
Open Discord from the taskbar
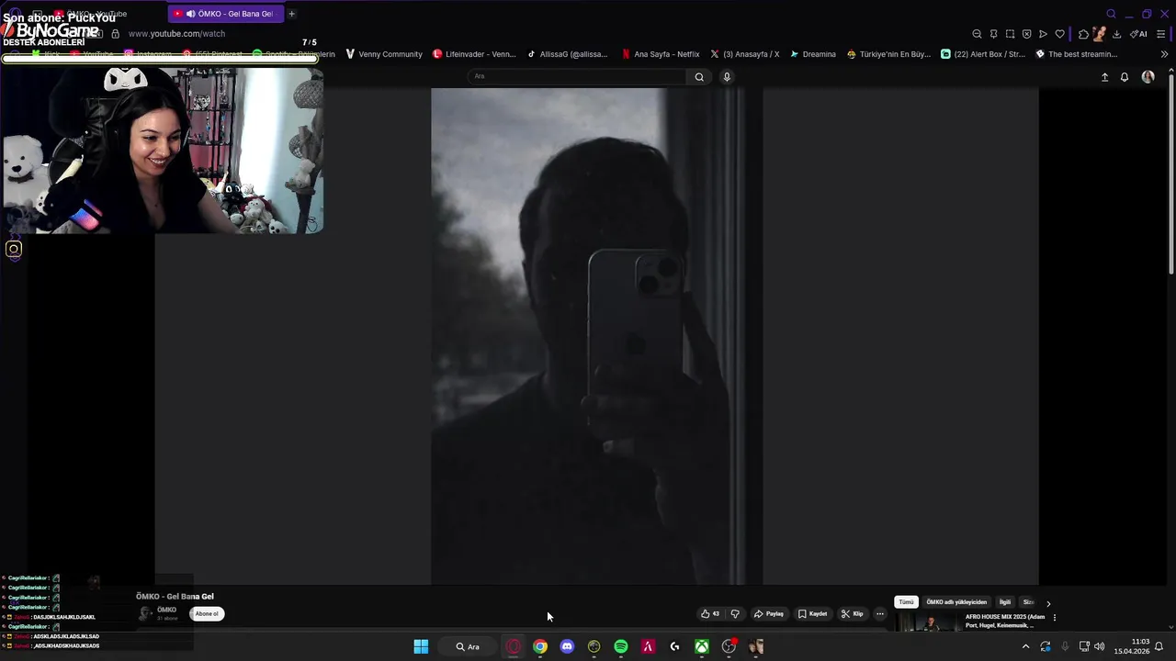(x=567, y=646)
